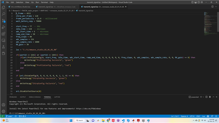
Task: Show the errors and warnings count
Action: pos(22,116)
